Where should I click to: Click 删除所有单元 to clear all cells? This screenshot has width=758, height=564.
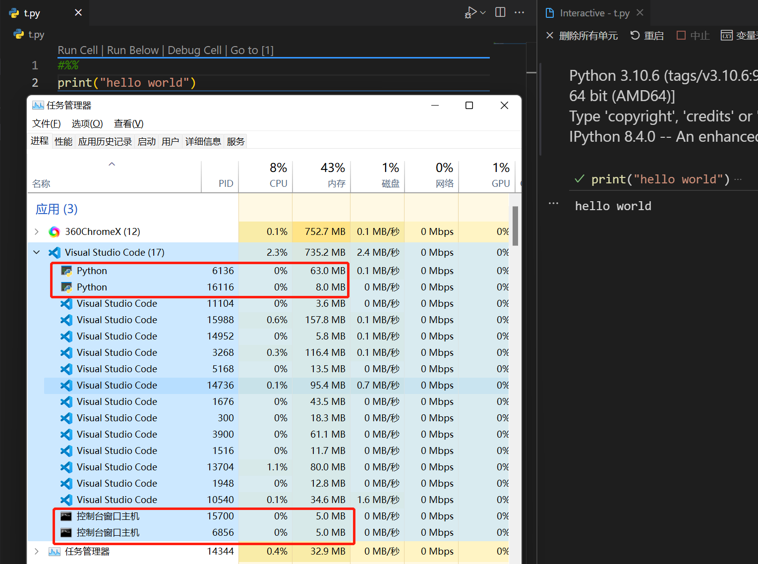588,35
